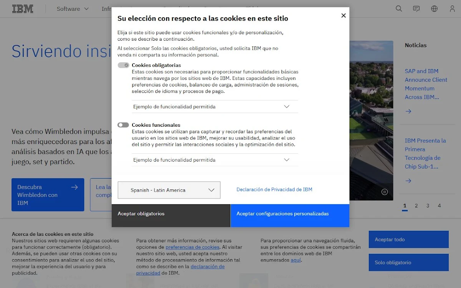Screen dimensions: 461x288
Task: Close the cookie preferences dialog
Action: pos(343,15)
